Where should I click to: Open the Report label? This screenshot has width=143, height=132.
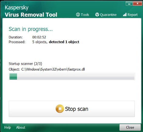[132, 15]
